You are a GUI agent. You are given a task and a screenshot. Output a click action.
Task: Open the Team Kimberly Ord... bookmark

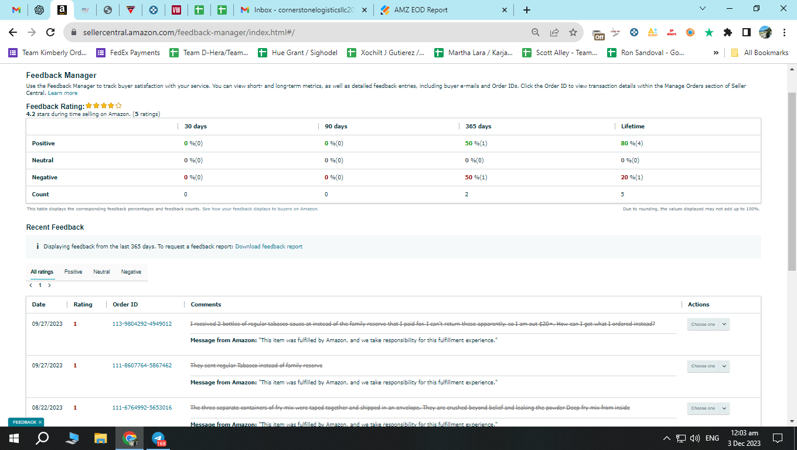[47, 53]
